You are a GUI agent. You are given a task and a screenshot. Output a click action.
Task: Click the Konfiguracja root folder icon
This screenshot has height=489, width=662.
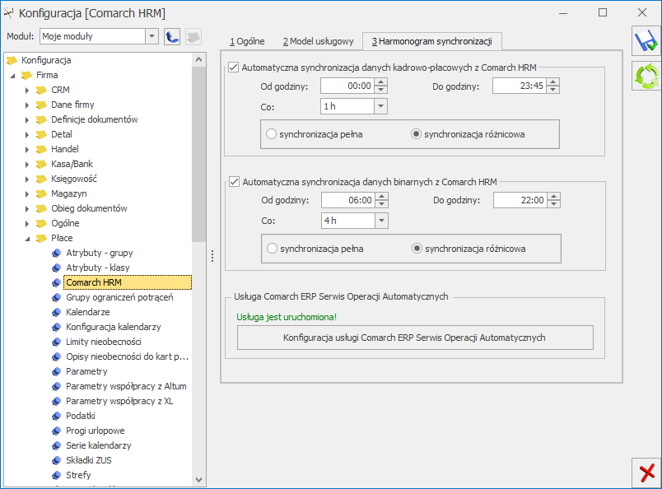(12, 60)
